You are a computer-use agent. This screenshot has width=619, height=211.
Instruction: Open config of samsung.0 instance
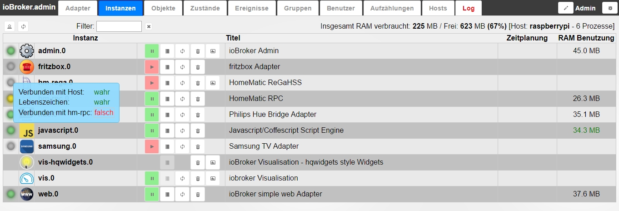pos(167,146)
